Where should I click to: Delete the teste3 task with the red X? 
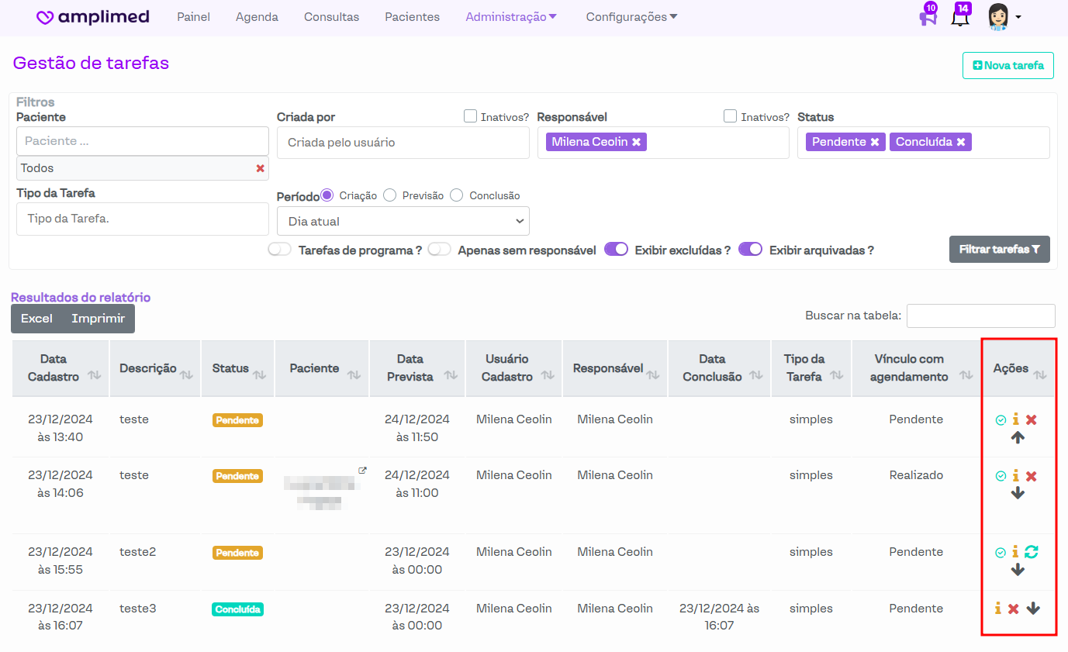[1014, 609]
